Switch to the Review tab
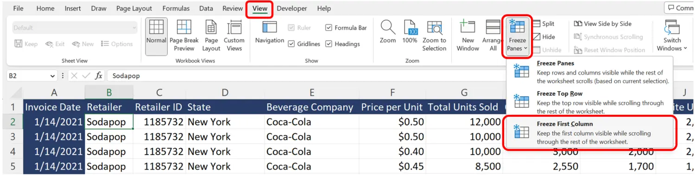 233,8
